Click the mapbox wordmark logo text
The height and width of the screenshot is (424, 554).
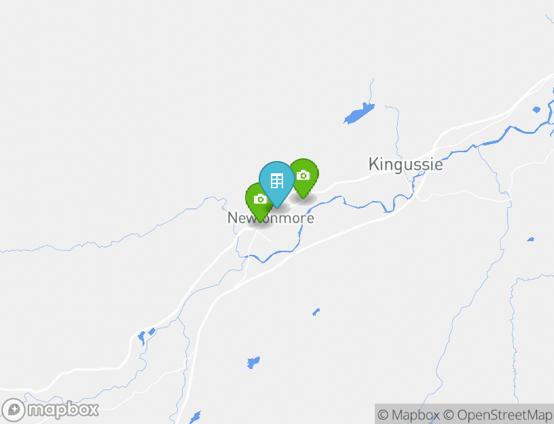[x=63, y=410]
